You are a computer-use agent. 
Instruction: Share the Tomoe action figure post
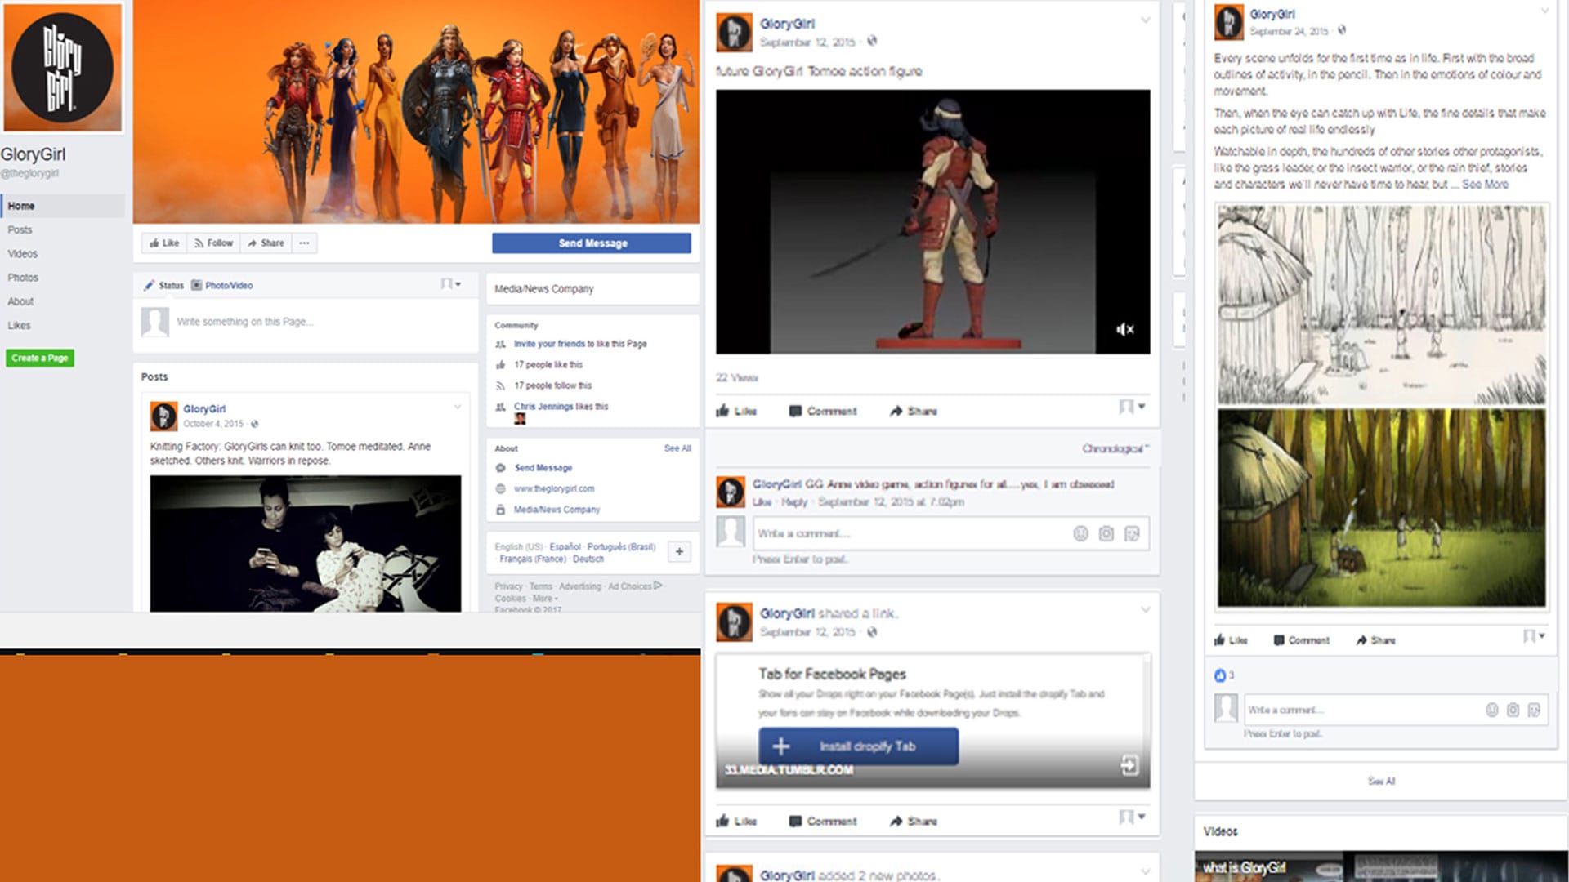tap(914, 411)
